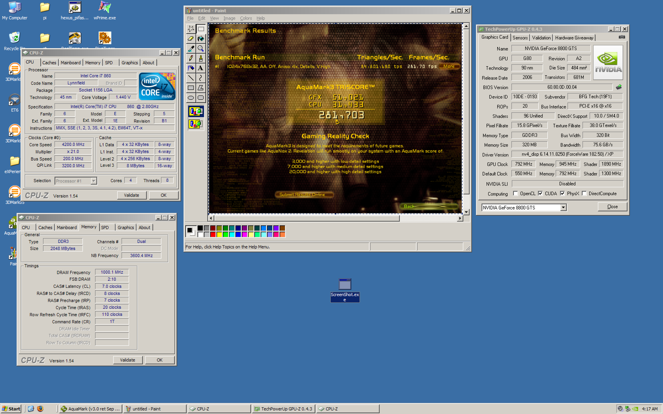Click the BIOS save chip icon in GPU-Z
This screenshot has height=414, width=663.
tap(619, 87)
